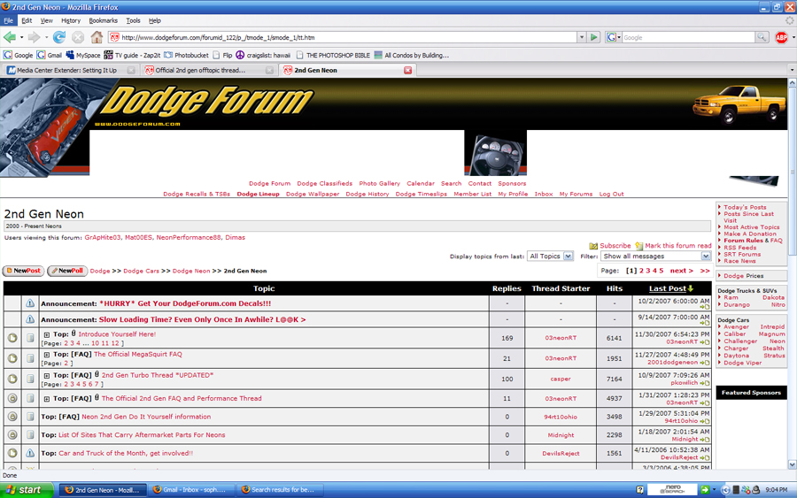Click the next > page link
Screen dimensions: 797x498
point(681,271)
